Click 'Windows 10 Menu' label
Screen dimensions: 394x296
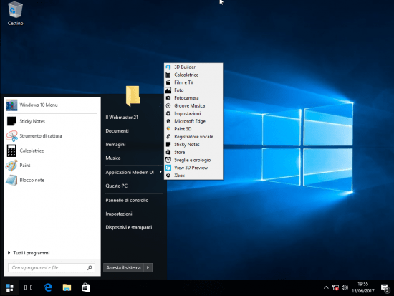coord(39,105)
